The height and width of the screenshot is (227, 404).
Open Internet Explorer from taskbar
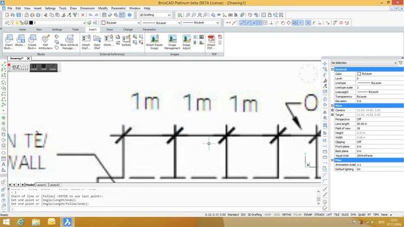[x=21, y=222]
